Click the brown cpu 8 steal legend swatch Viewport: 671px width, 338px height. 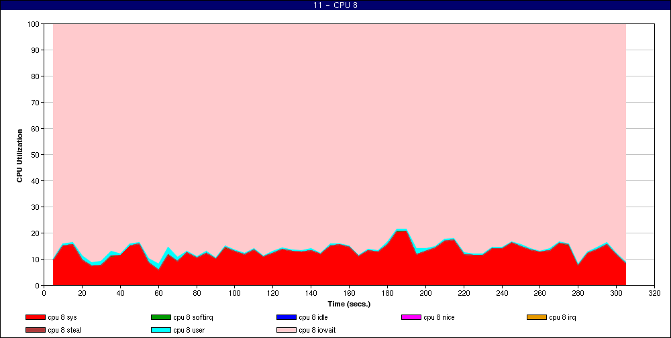(35, 331)
